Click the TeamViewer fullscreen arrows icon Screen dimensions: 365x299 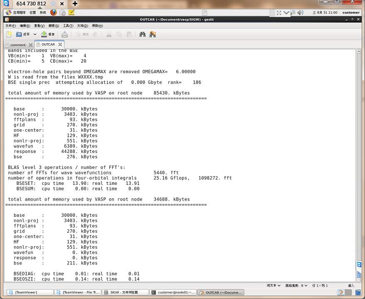point(279,12)
